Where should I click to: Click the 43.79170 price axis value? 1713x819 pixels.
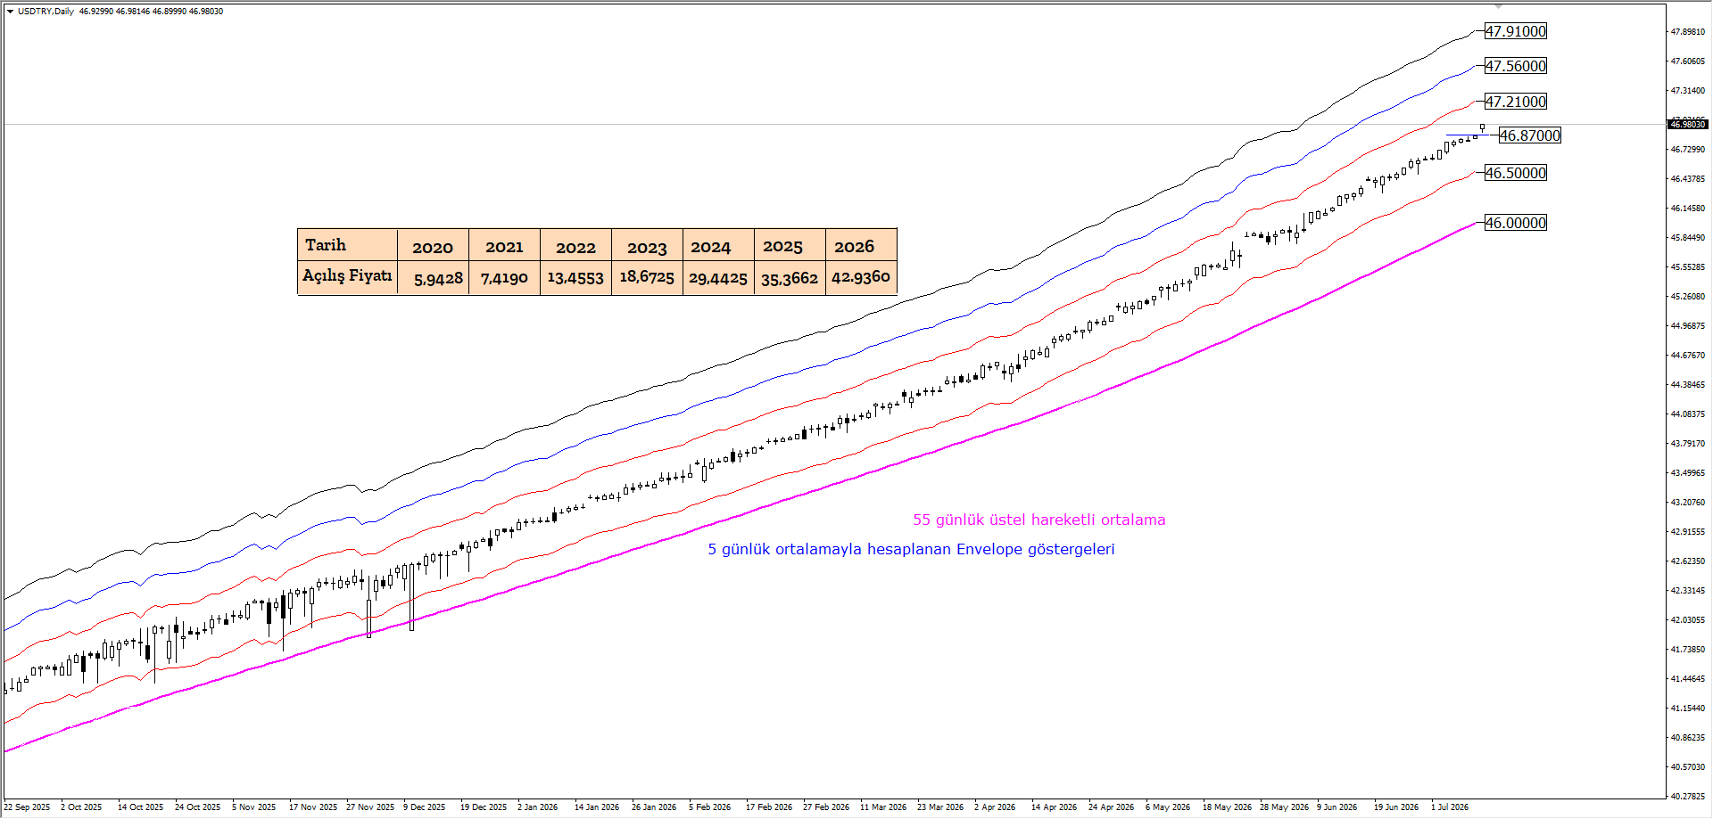coord(1687,444)
